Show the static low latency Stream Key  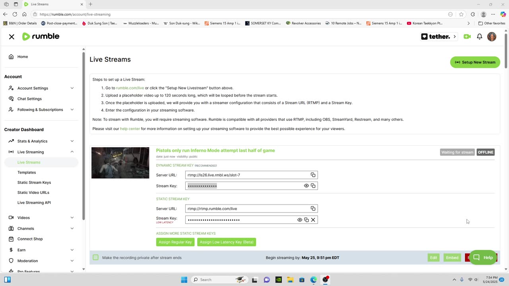(x=300, y=220)
